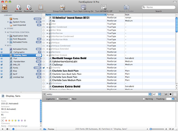Image resolution: width=178 pixels, height=131 pixels.
Task: Select the Klez set
Action: tap(15, 71)
